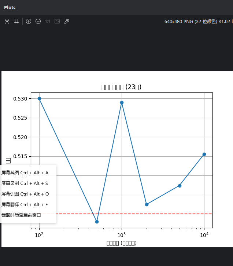Click the peak data point above 10³
This screenshot has width=233, height=266.
coord(122,102)
